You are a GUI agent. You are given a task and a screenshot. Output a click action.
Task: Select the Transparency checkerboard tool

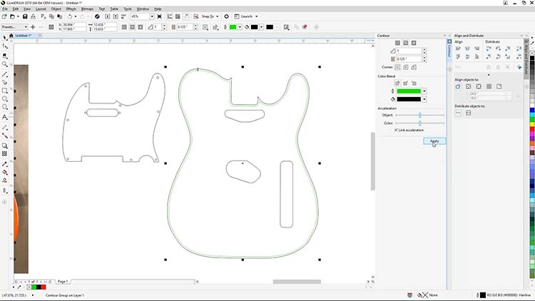tap(4, 154)
